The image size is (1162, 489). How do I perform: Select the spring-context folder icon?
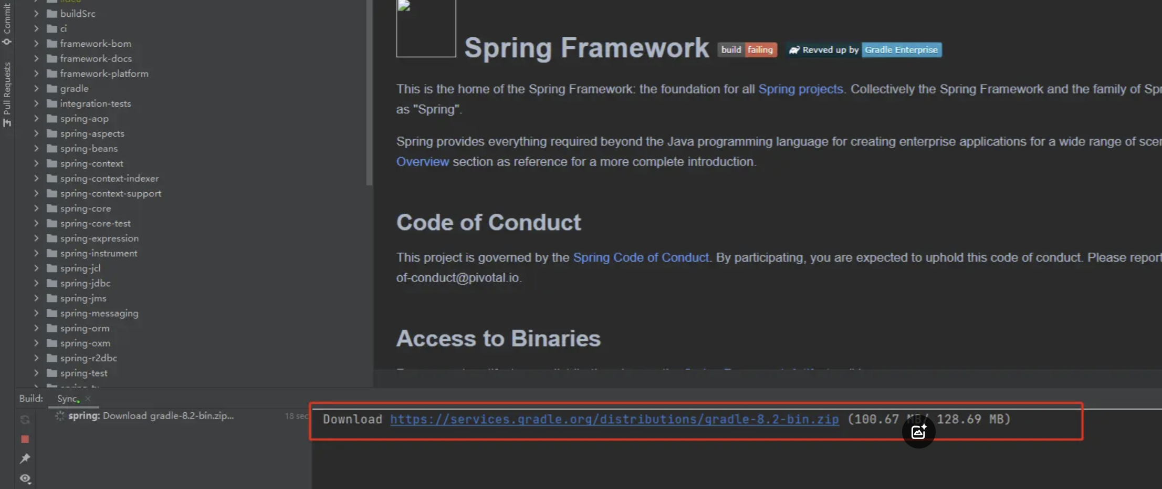pyautogui.click(x=51, y=163)
